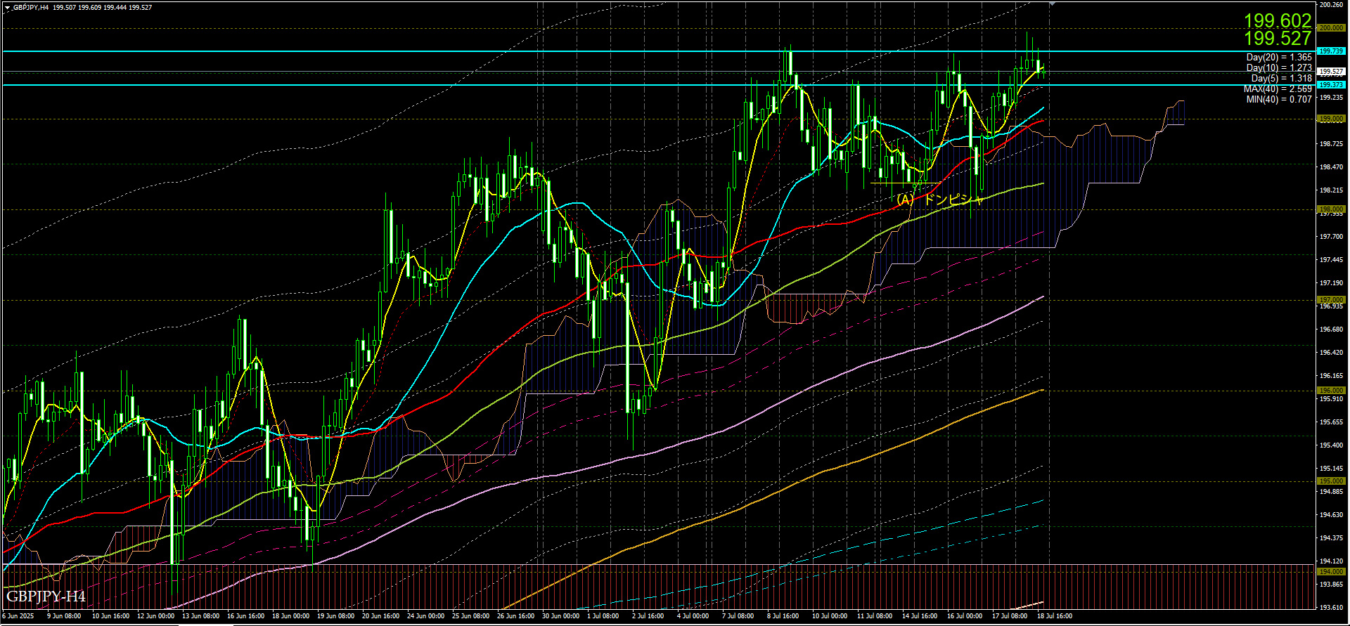
Task: Click the olive 195.000 round-number price tag
Action: click(x=1330, y=481)
